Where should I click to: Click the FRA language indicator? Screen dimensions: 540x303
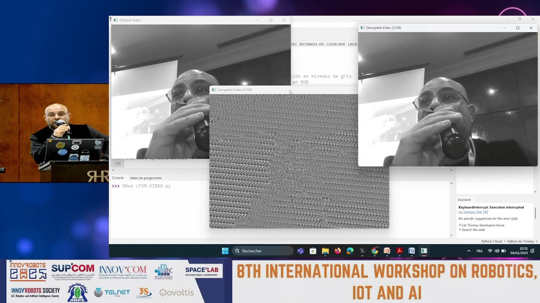tap(480, 251)
